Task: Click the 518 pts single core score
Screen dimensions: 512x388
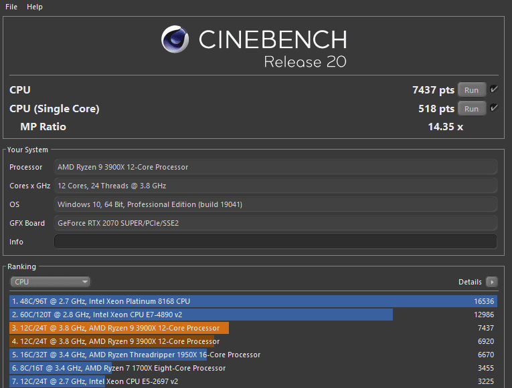Action: point(436,108)
